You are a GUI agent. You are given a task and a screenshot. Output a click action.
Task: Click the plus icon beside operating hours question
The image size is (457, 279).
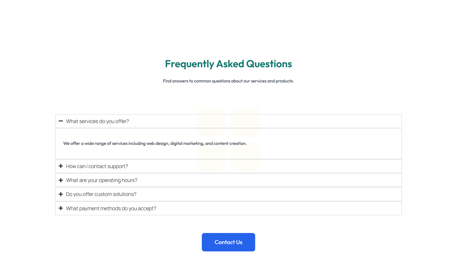click(x=61, y=180)
